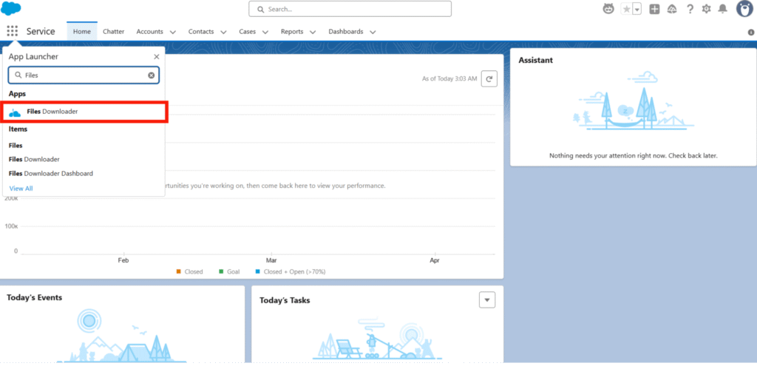The height and width of the screenshot is (366, 757).
Task: Click the Trailhead learning icon
Action: 672,9
